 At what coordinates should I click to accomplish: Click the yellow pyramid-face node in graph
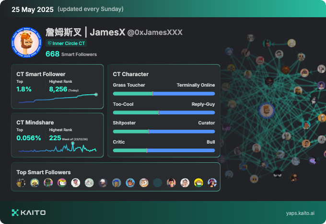click(254, 179)
